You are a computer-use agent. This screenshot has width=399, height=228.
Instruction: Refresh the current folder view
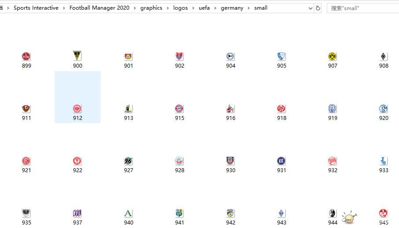[x=318, y=8]
